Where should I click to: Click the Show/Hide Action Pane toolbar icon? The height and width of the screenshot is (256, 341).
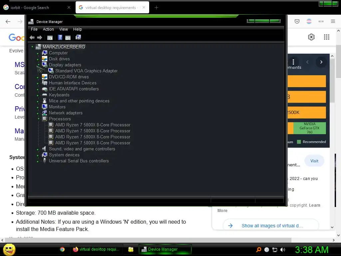[68, 37]
